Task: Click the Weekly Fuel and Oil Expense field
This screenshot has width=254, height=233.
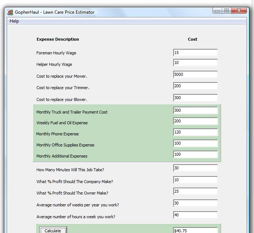Action: [x=195, y=121]
